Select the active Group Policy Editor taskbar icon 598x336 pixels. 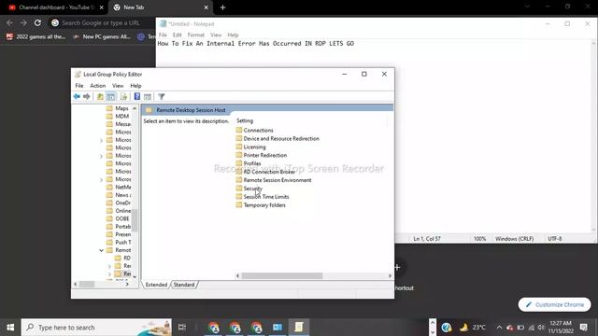point(299,328)
